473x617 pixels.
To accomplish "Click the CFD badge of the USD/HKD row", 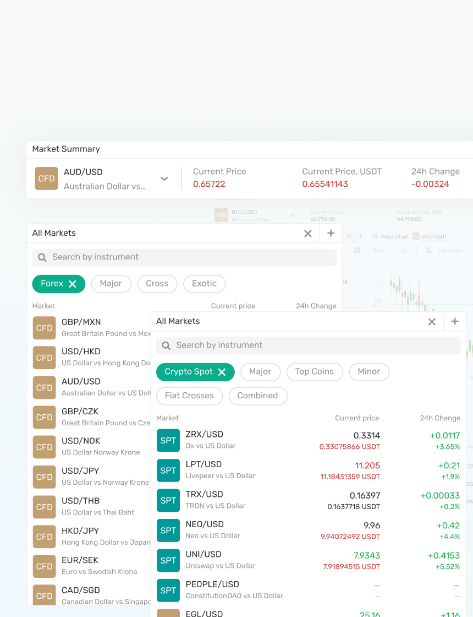I will click(x=44, y=358).
